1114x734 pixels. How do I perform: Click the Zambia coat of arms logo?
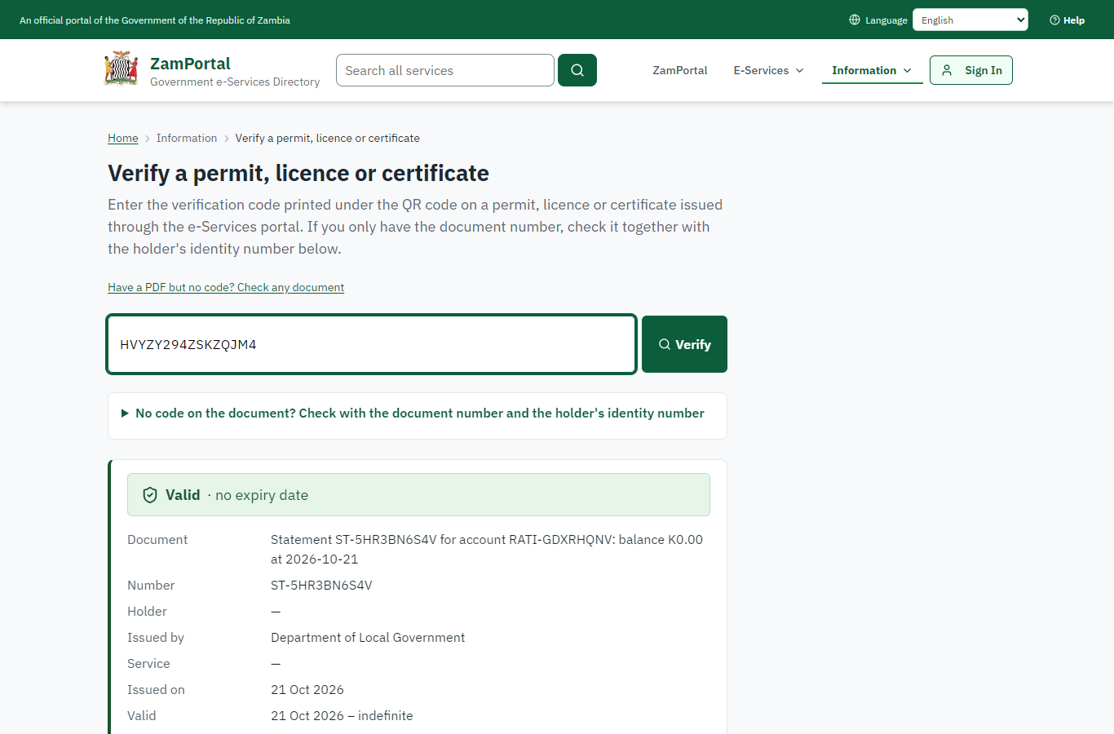121,70
